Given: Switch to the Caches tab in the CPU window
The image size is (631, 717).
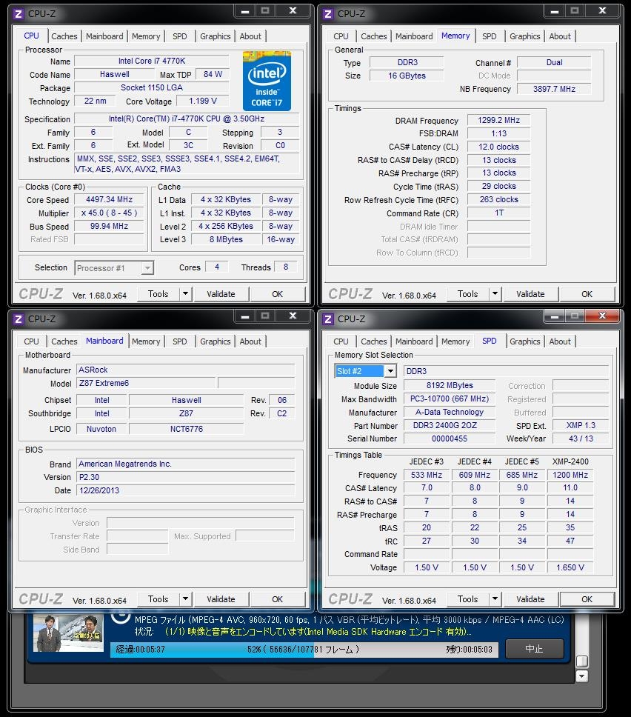Looking at the screenshot, I should (x=64, y=36).
